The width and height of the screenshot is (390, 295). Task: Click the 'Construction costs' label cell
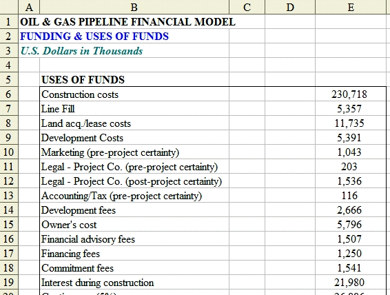pos(134,94)
